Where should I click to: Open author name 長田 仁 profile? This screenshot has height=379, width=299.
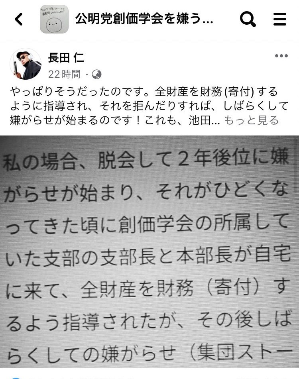tap(66, 58)
